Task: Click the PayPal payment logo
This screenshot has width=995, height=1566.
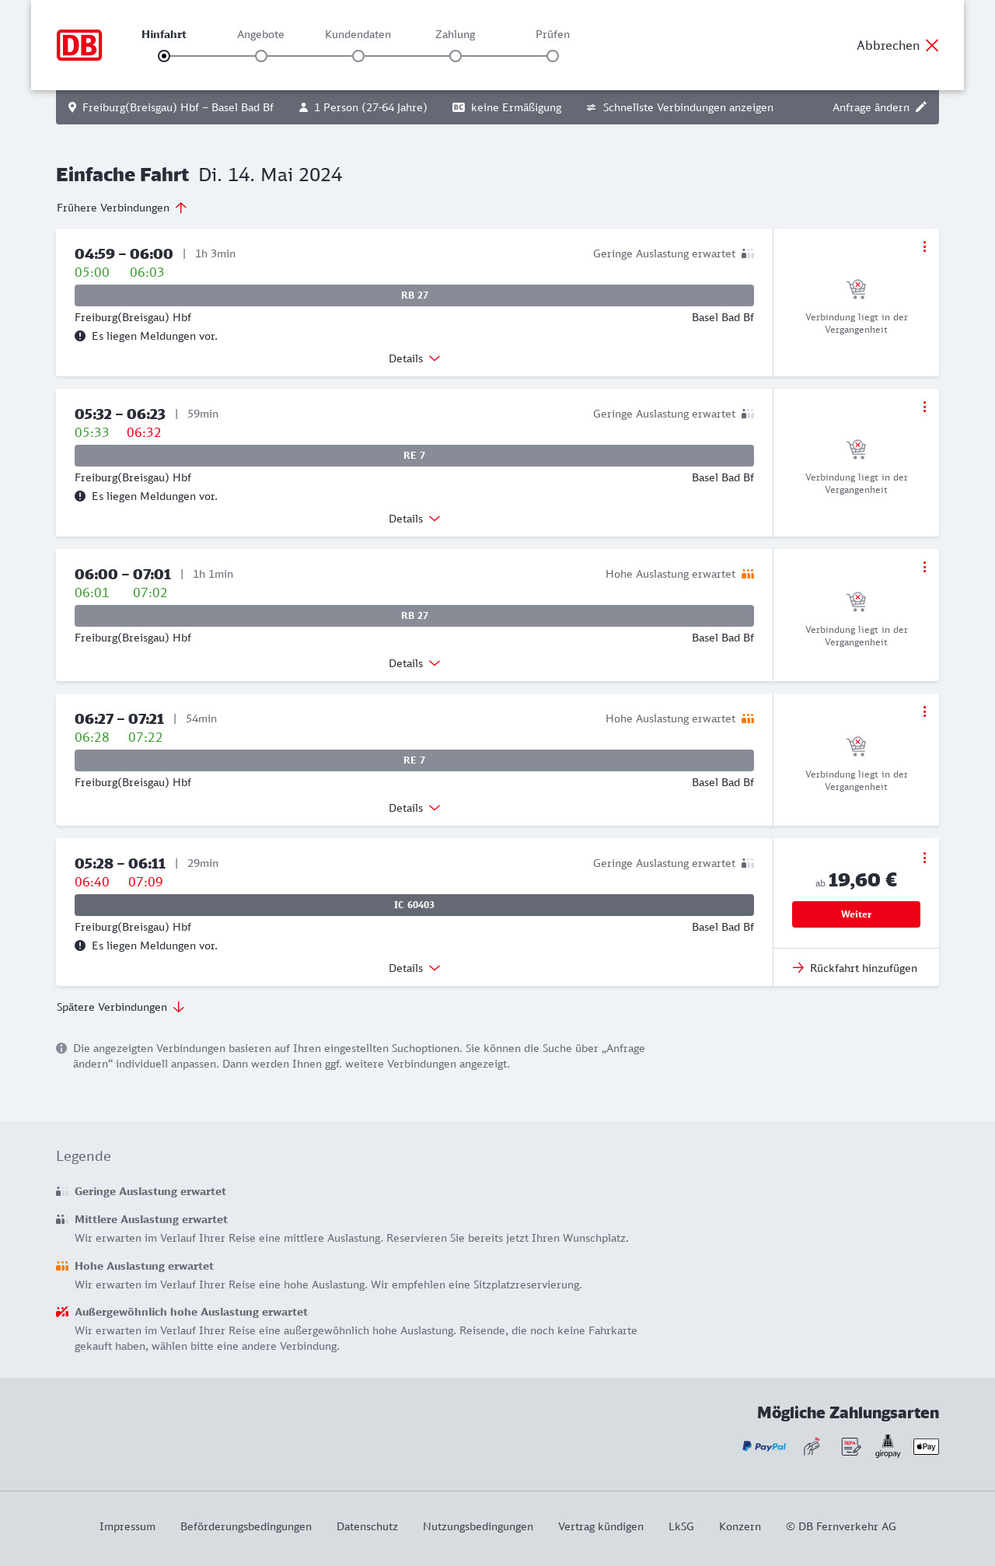Action: [x=764, y=1446]
